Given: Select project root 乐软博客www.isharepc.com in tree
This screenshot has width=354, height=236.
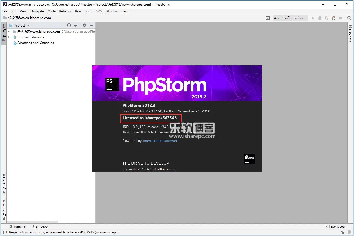Looking at the screenshot, I should [38, 31].
